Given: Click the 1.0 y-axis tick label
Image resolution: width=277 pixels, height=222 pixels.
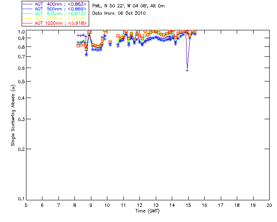Looking at the screenshot, I should tap(21, 32).
